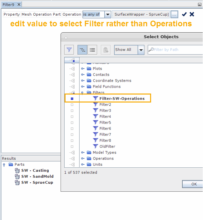The image size is (203, 220).
Task: Check the Filter7 checkbox
Action: (x=72, y=134)
